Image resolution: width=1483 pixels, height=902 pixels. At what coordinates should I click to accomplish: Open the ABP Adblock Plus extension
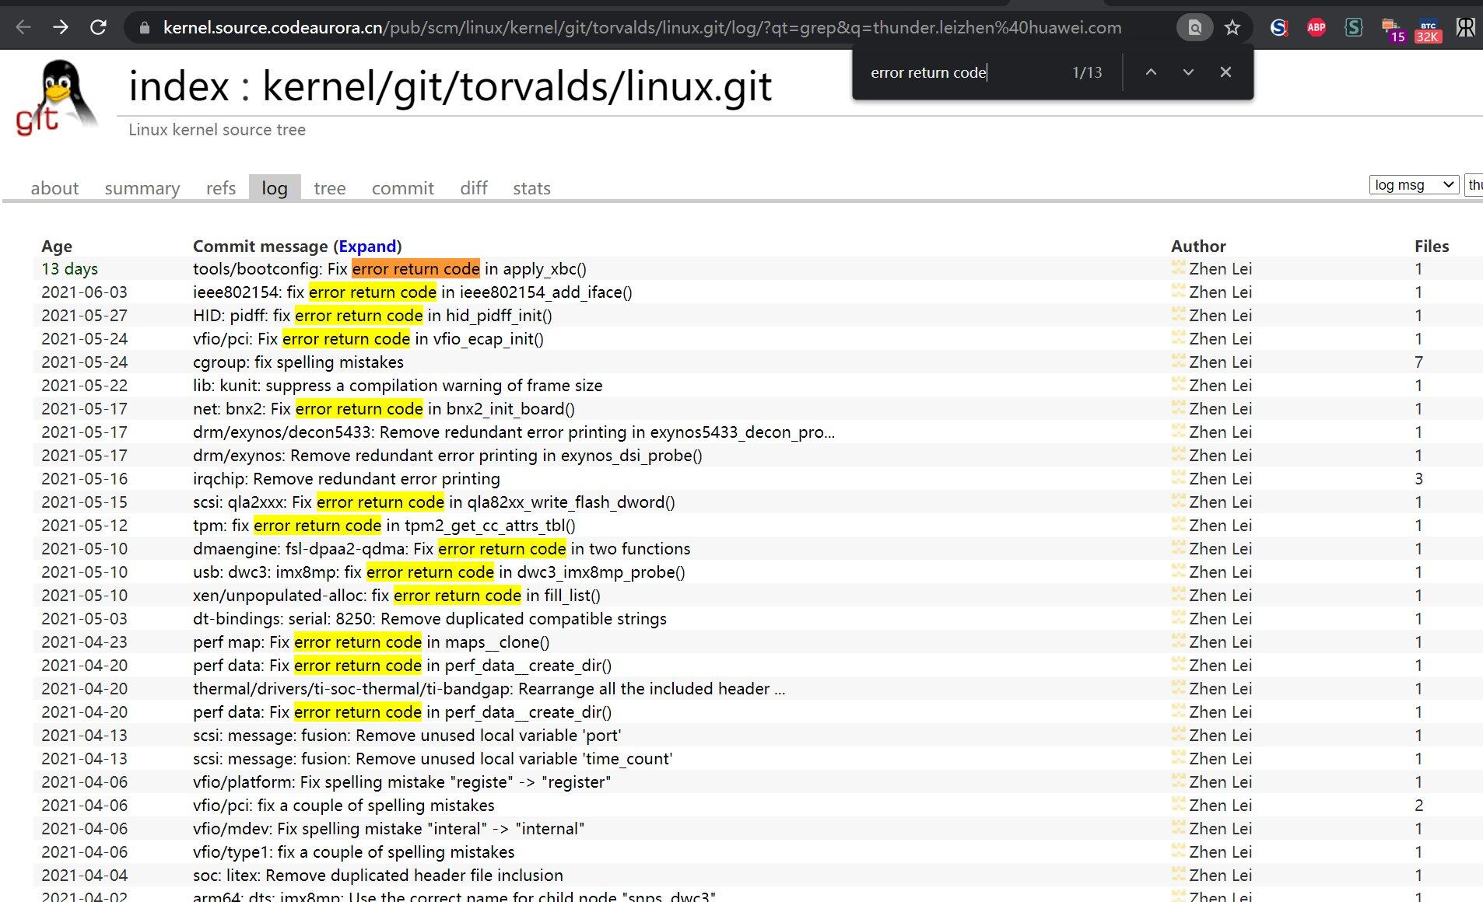coord(1316,28)
